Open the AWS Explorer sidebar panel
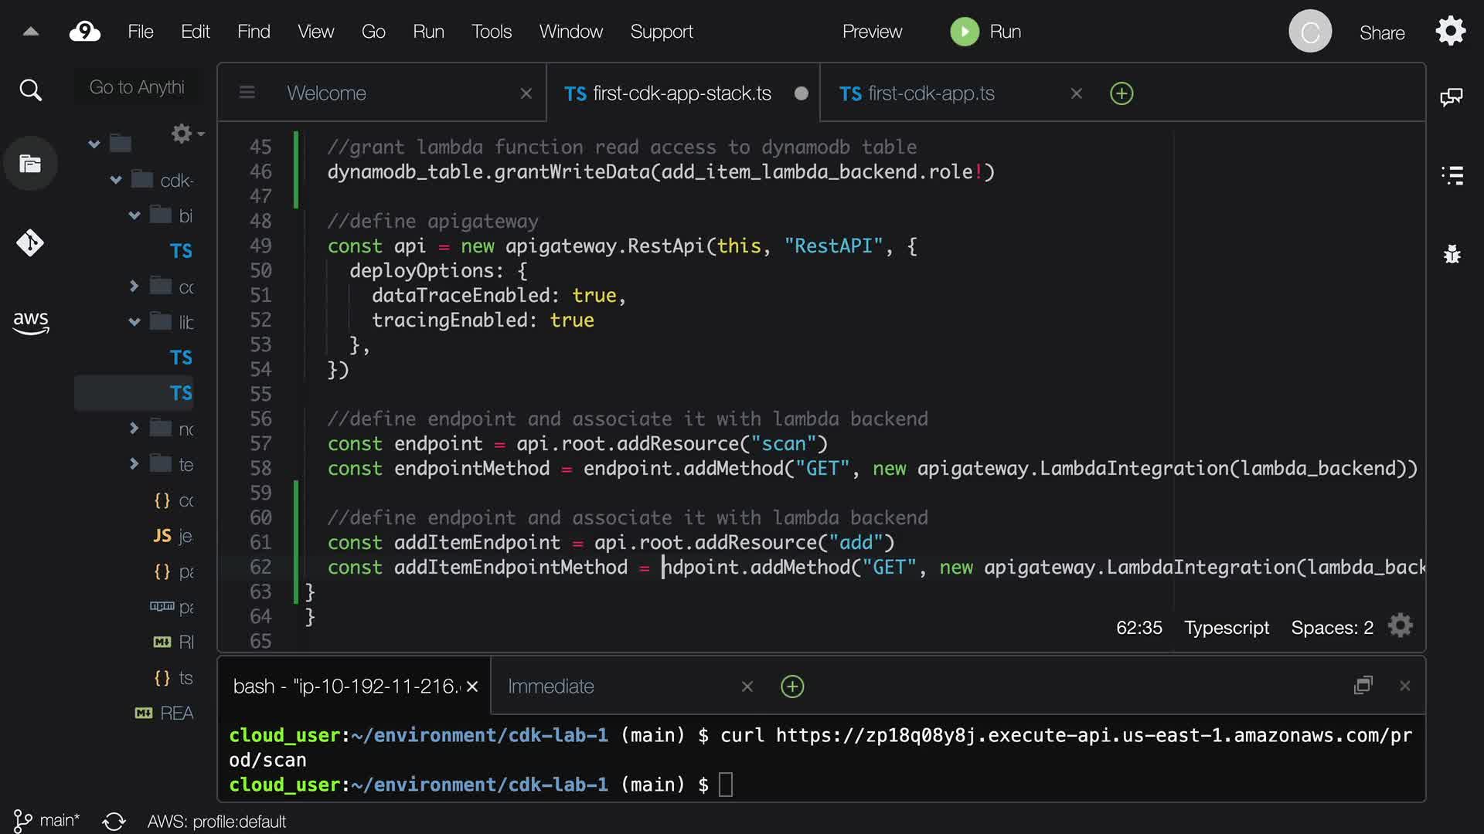The height and width of the screenshot is (834, 1484). [30, 321]
